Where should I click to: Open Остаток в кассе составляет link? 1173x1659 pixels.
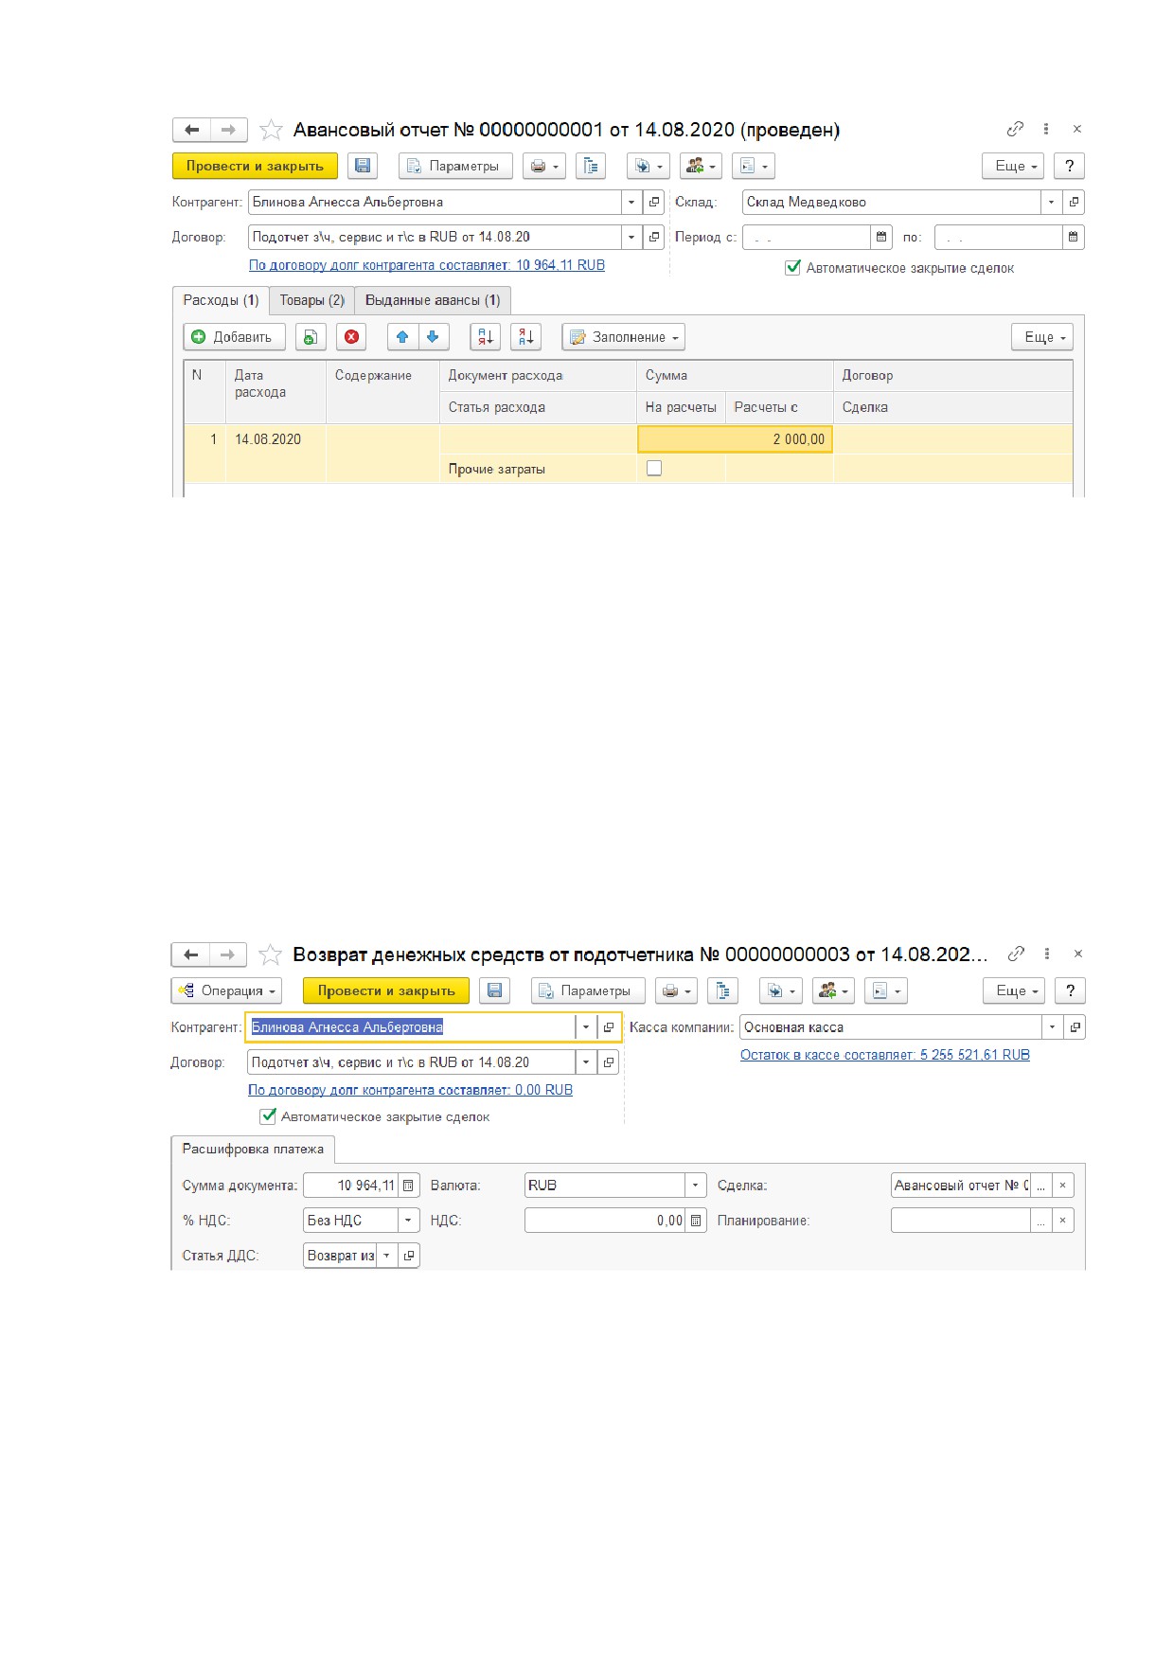click(x=885, y=1055)
